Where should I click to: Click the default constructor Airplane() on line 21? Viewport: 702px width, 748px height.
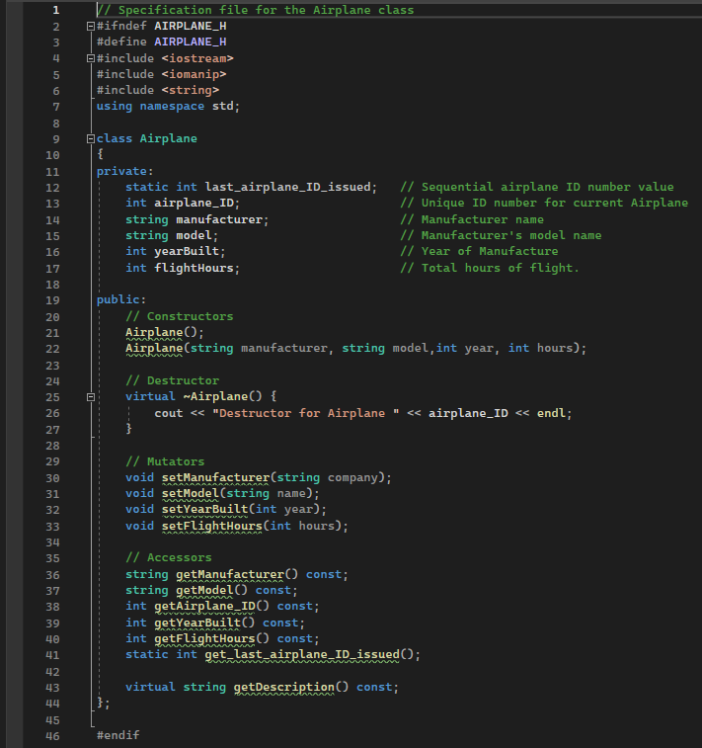[165, 332]
